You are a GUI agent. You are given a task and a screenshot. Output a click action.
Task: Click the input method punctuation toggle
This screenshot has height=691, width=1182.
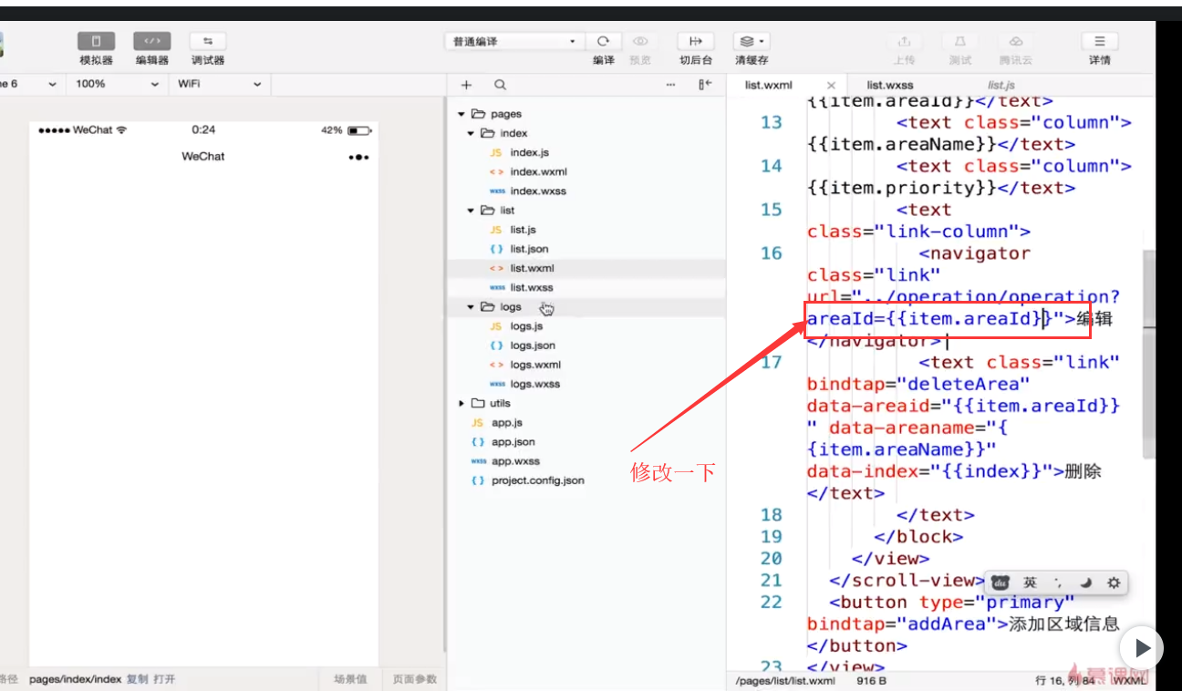pos(1058,583)
